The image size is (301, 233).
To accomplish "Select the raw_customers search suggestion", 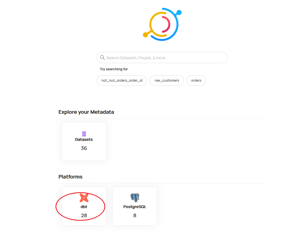I will [x=167, y=80].
